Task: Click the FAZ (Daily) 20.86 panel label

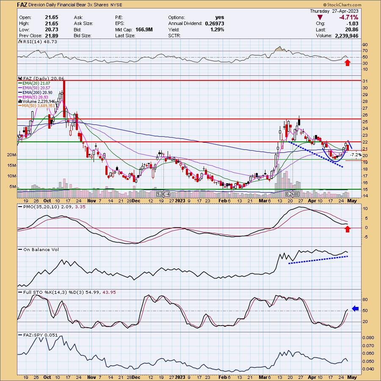Action: pyautogui.click(x=44, y=78)
